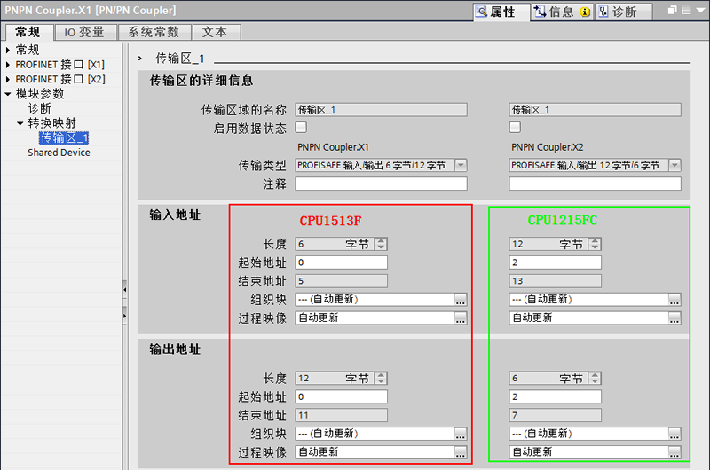710x470 pixels.
Task: Collapse the 传输区_1 section arrow
Action: [140, 59]
